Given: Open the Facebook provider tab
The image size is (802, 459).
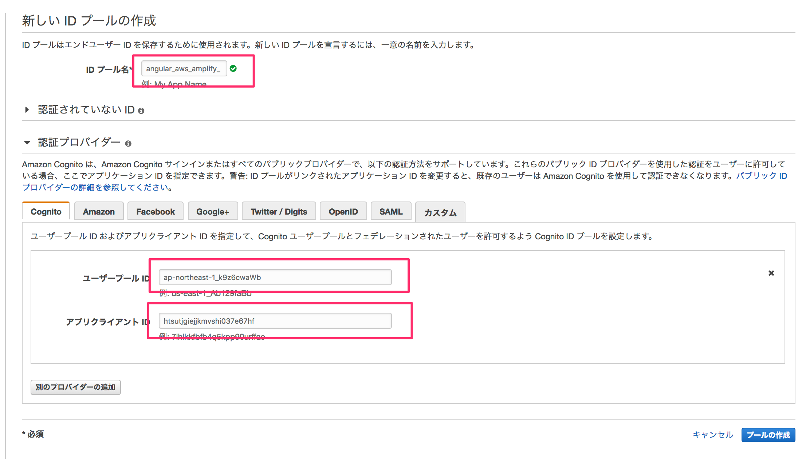Looking at the screenshot, I should tap(155, 211).
